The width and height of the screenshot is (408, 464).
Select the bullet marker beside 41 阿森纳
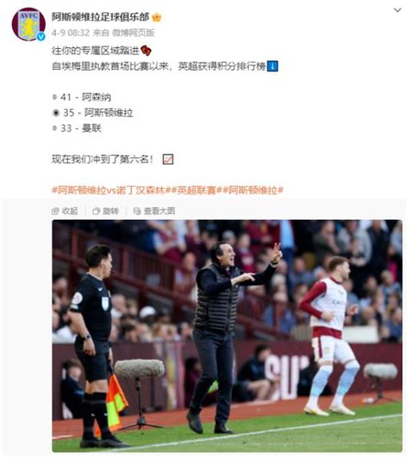coord(54,97)
